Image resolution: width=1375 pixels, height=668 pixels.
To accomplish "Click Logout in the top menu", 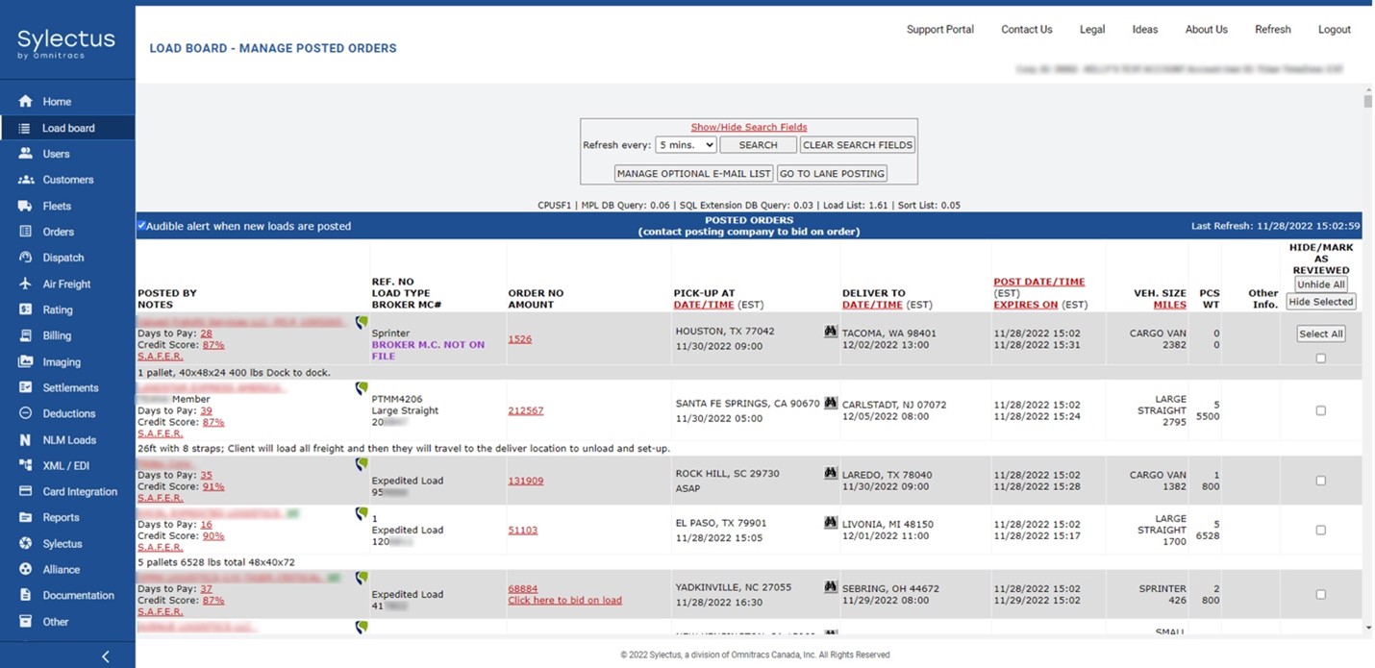I will 1335,29.
